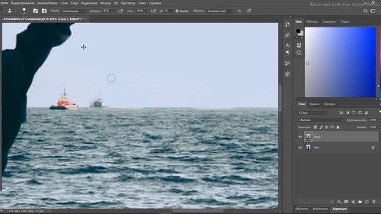Switch to the Узоры tab
This screenshot has height=214, width=381.
click(345, 21)
